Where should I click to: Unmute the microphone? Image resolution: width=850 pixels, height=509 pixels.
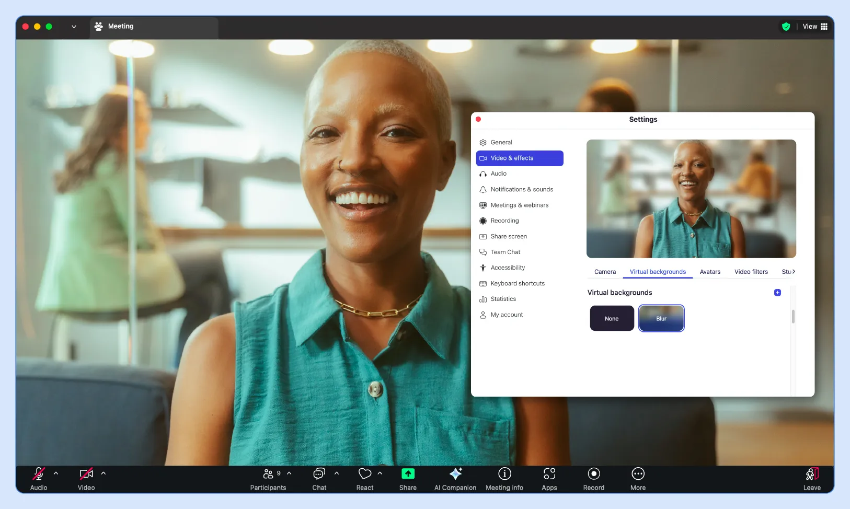(x=38, y=474)
